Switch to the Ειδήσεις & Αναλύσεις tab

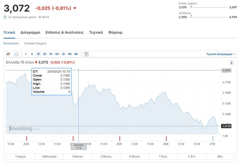click(x=64, y=32)
